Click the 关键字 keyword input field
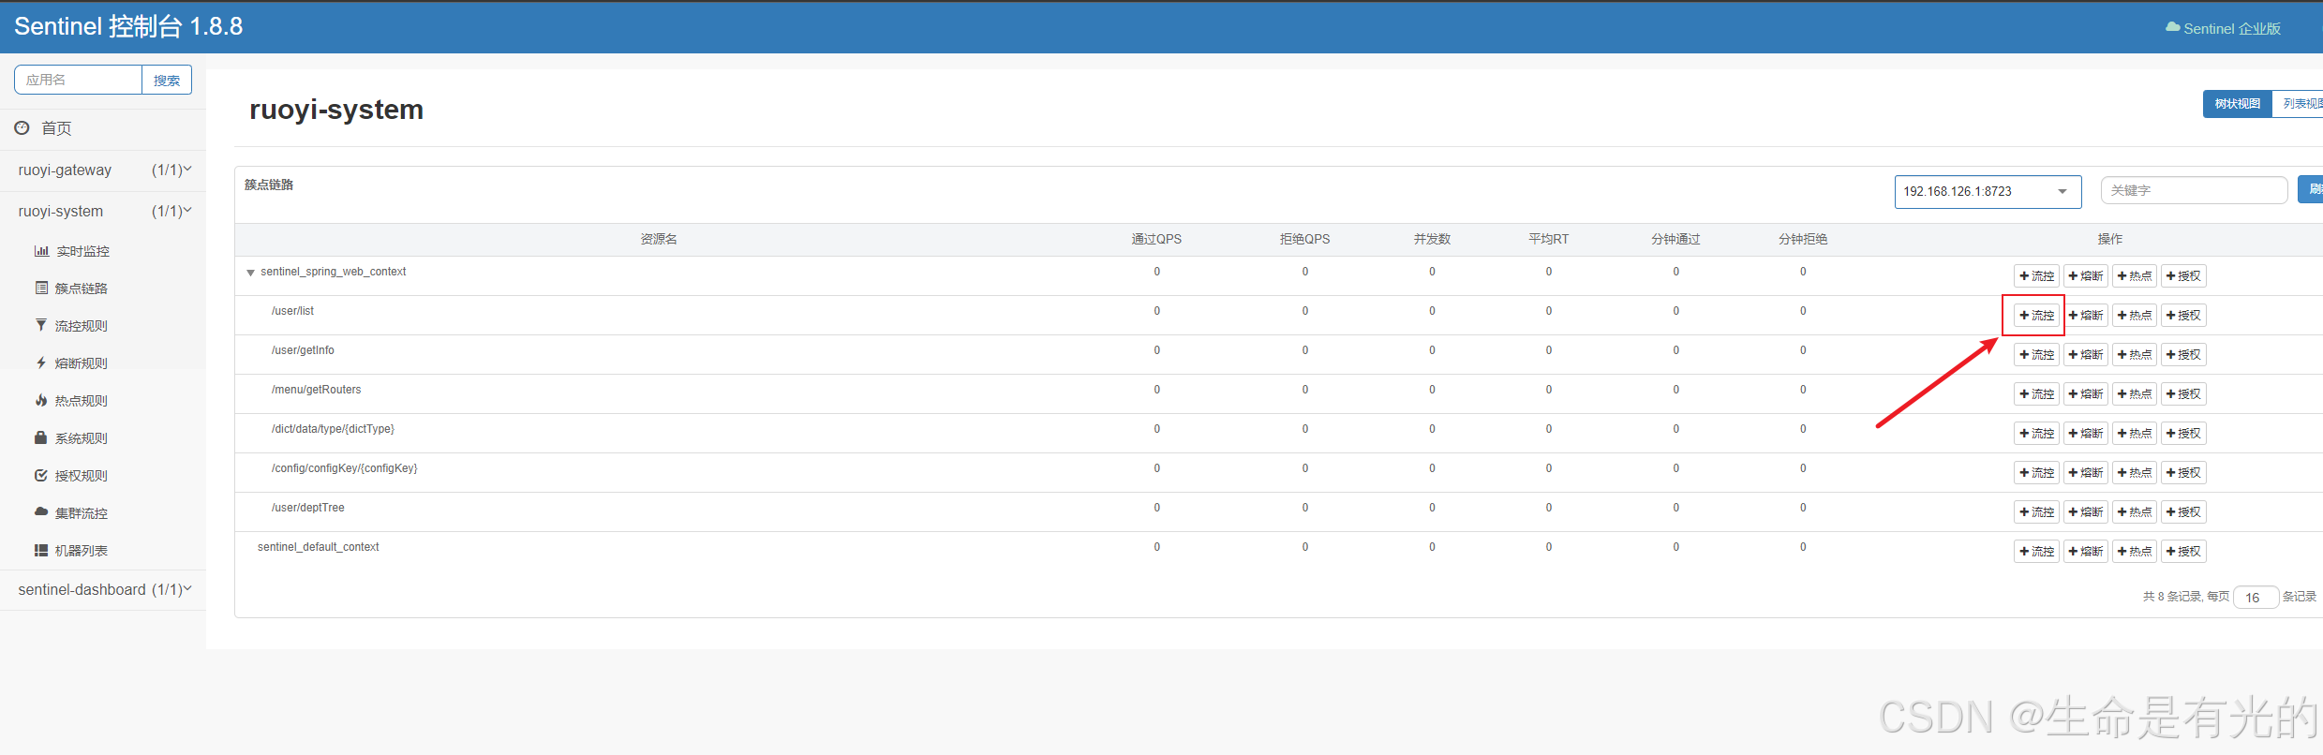 pos(2194,190)
